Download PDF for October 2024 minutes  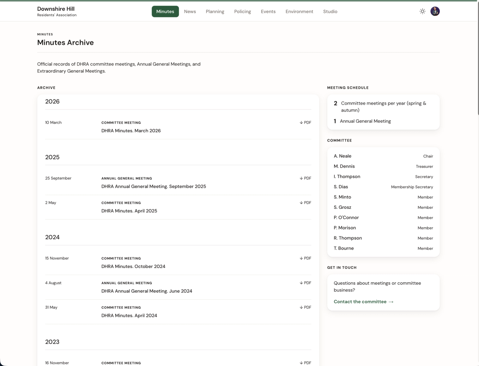(x=305, y=258)
